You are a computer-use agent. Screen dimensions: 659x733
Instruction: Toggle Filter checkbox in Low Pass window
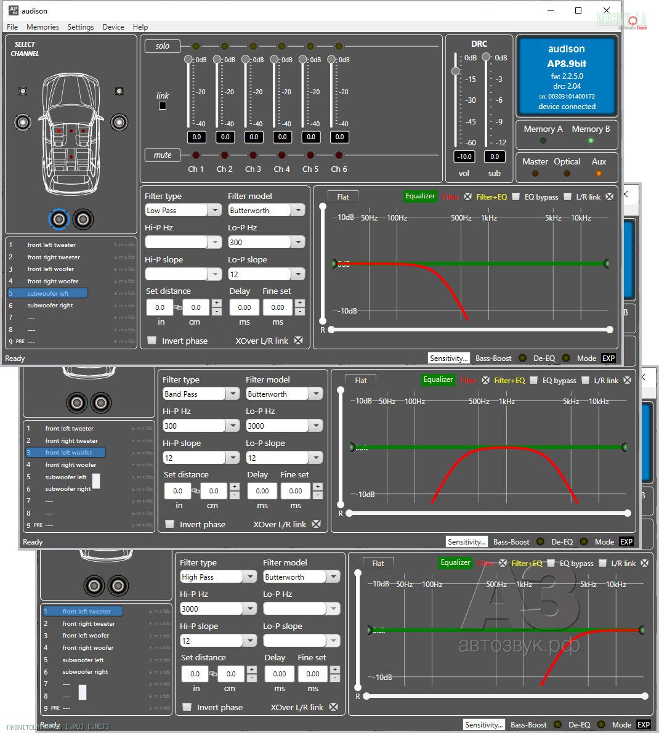click(468, 197)
